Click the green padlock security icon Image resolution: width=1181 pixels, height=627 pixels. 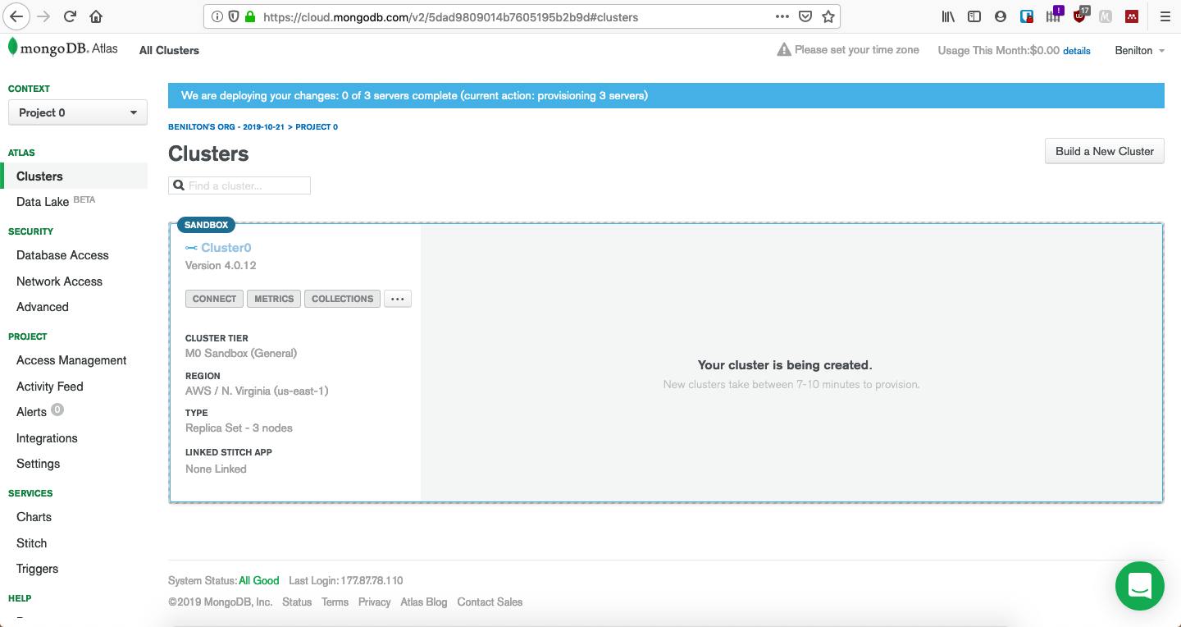[x=250, y=16]
